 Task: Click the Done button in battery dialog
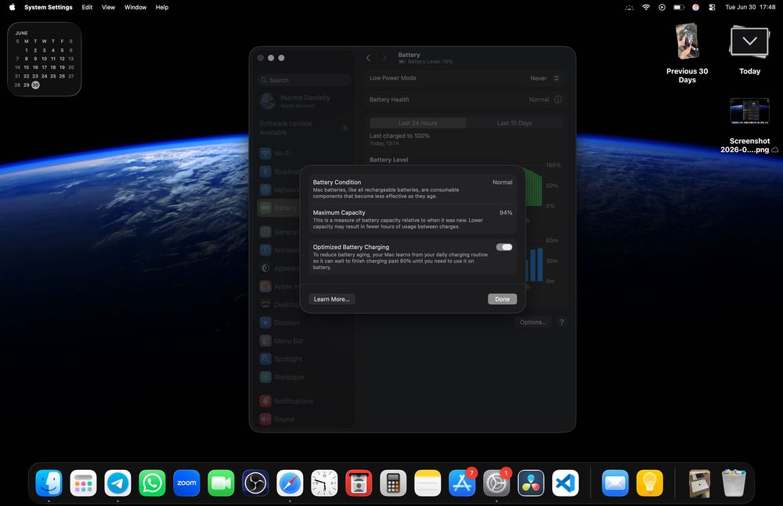[x=502, y=299]
